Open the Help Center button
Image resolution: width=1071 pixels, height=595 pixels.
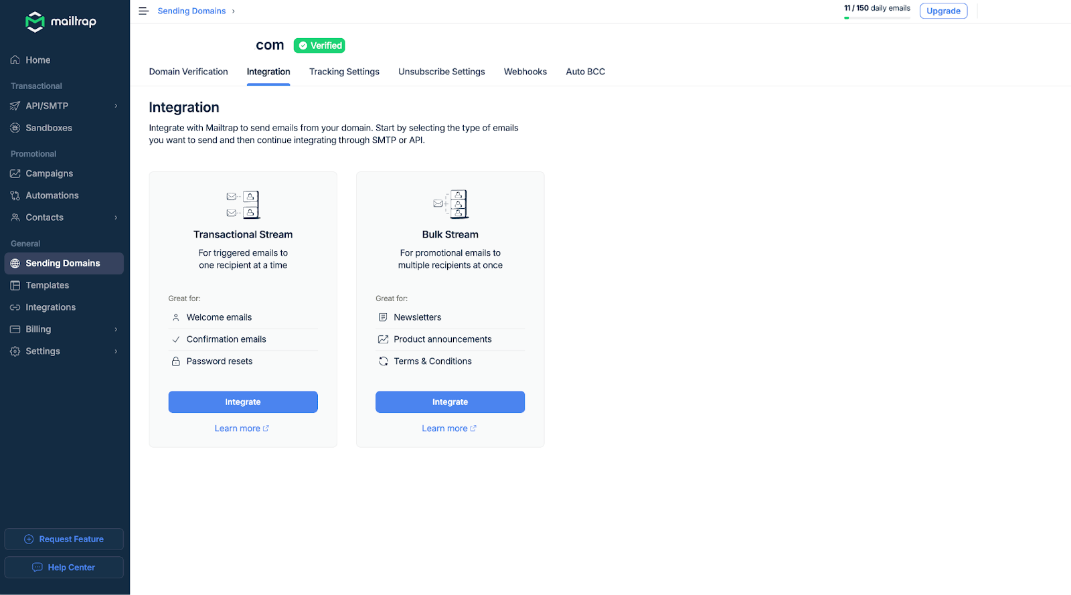click(64, 568)
